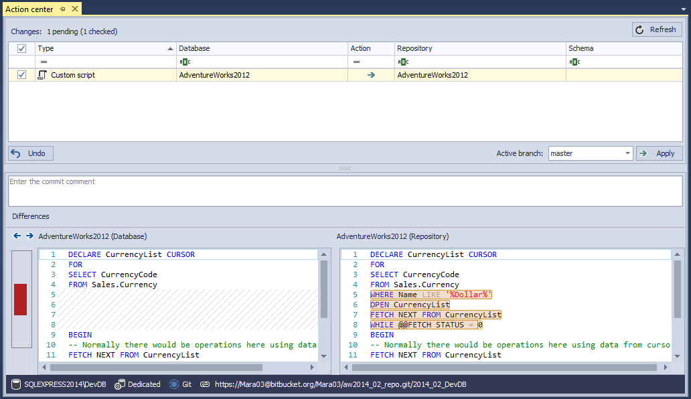Click the commit comment text field
Image resolution: width=691 pixels, height=399 pixels.
(345, 191)
